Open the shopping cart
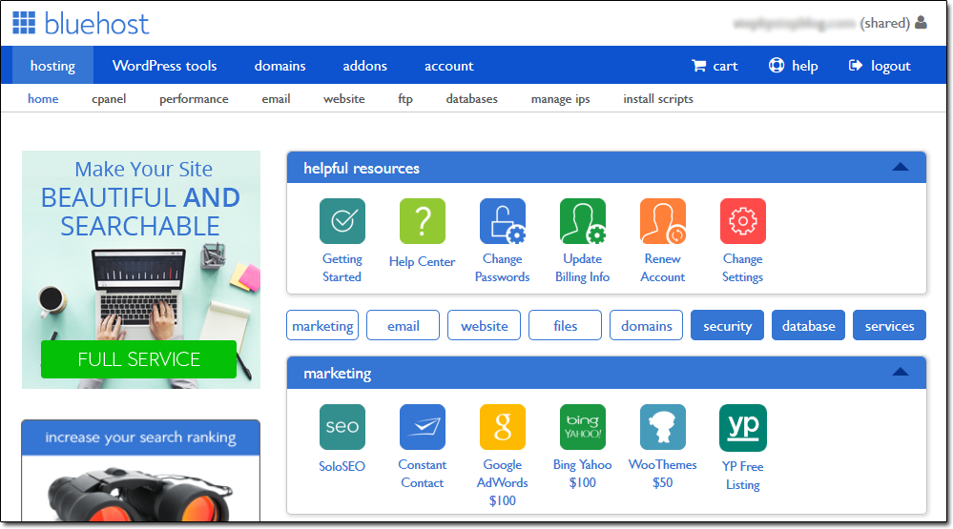Image resolution: width=953 pixels, height=529 pixels. click(x=715, y=66)
